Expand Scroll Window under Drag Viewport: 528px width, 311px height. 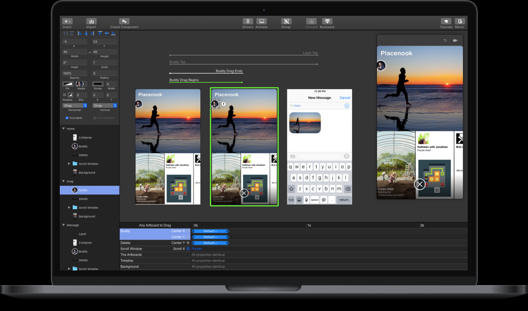[x=69, y=207]
